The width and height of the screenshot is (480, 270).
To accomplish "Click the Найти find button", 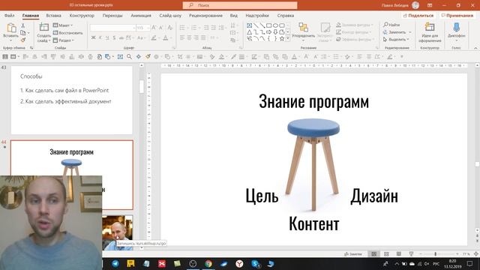I will [x=391, y=25].
